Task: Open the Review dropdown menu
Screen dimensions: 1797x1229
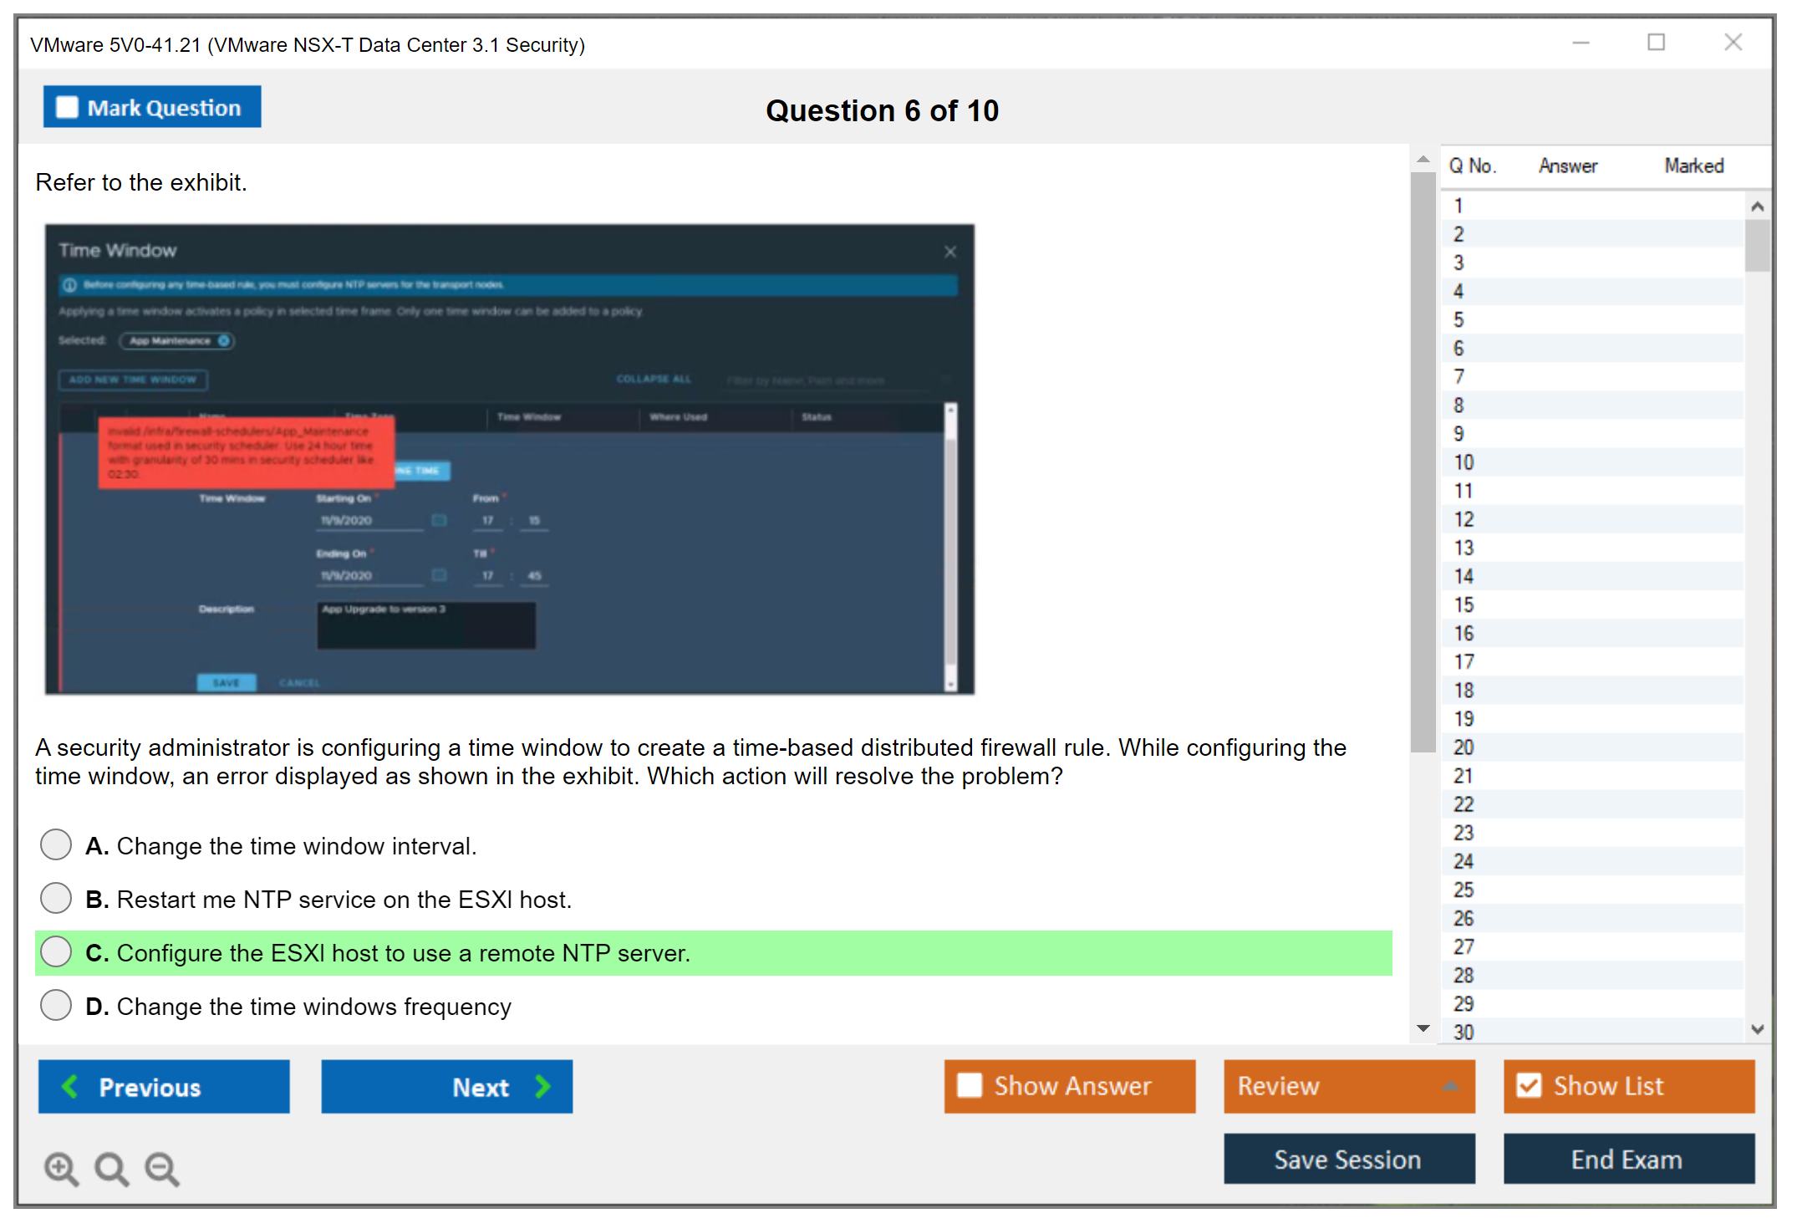Action: click(1348, 1085)
